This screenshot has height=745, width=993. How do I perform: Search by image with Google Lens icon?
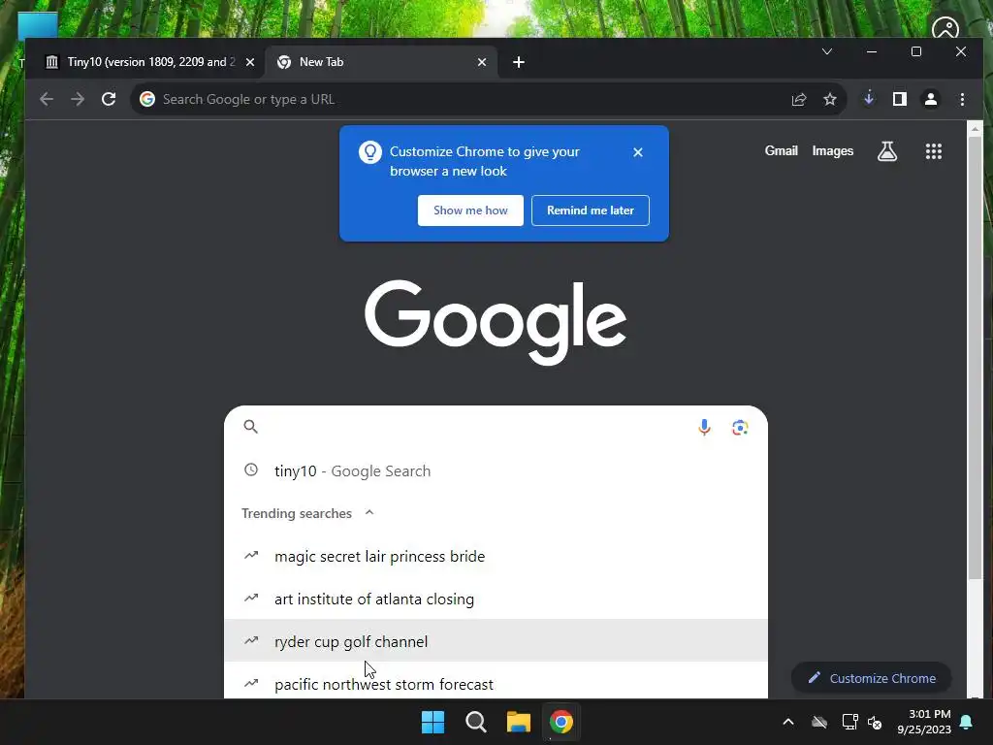tap(740, 428)
